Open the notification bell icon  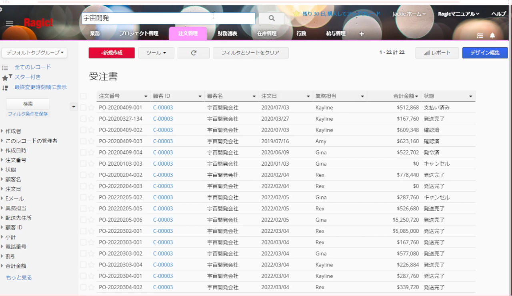[492, 36]
